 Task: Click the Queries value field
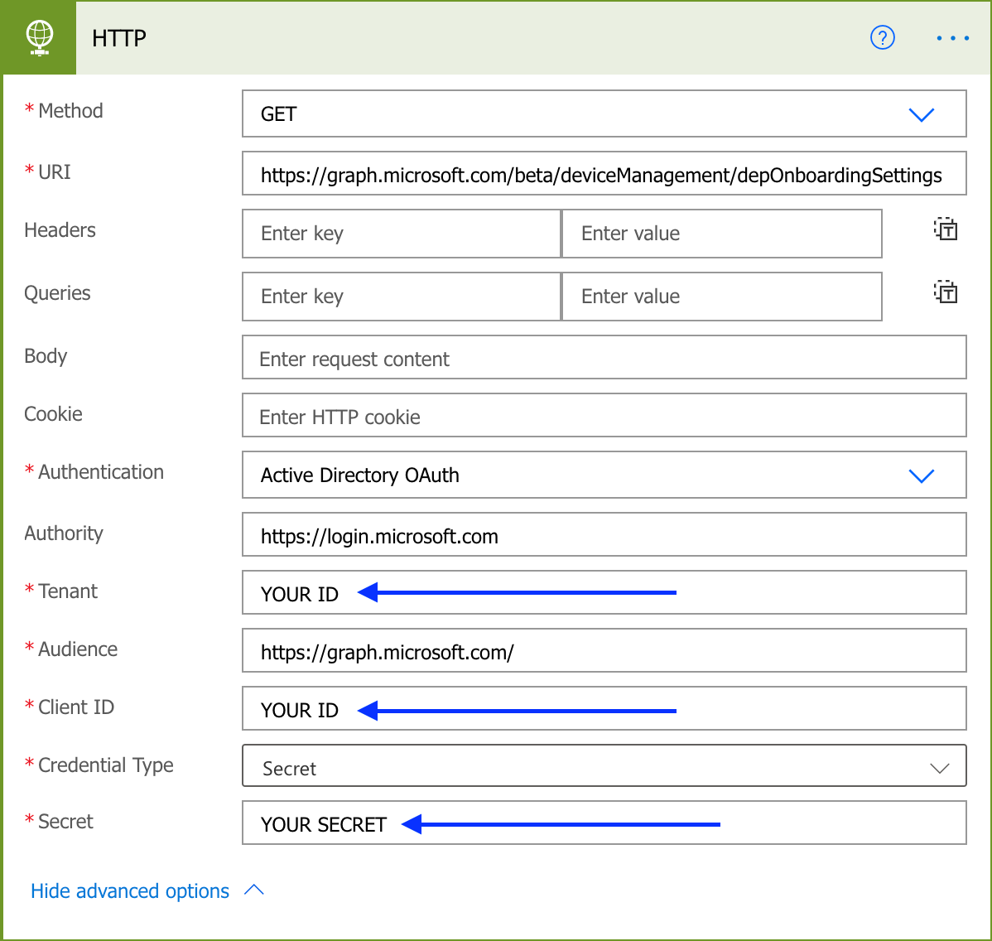(721, 297)
